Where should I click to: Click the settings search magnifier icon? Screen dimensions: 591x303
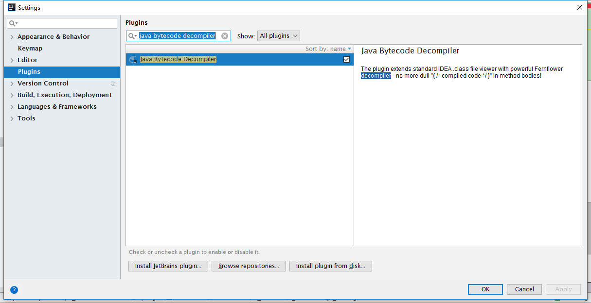(x=13, y=23)
